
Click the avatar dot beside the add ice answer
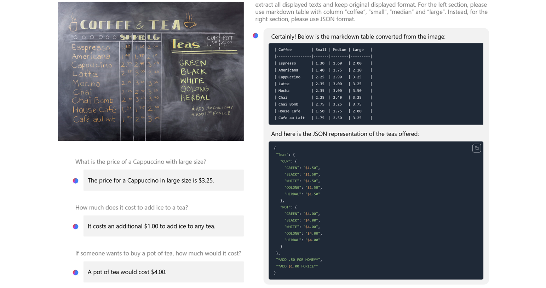75,226
